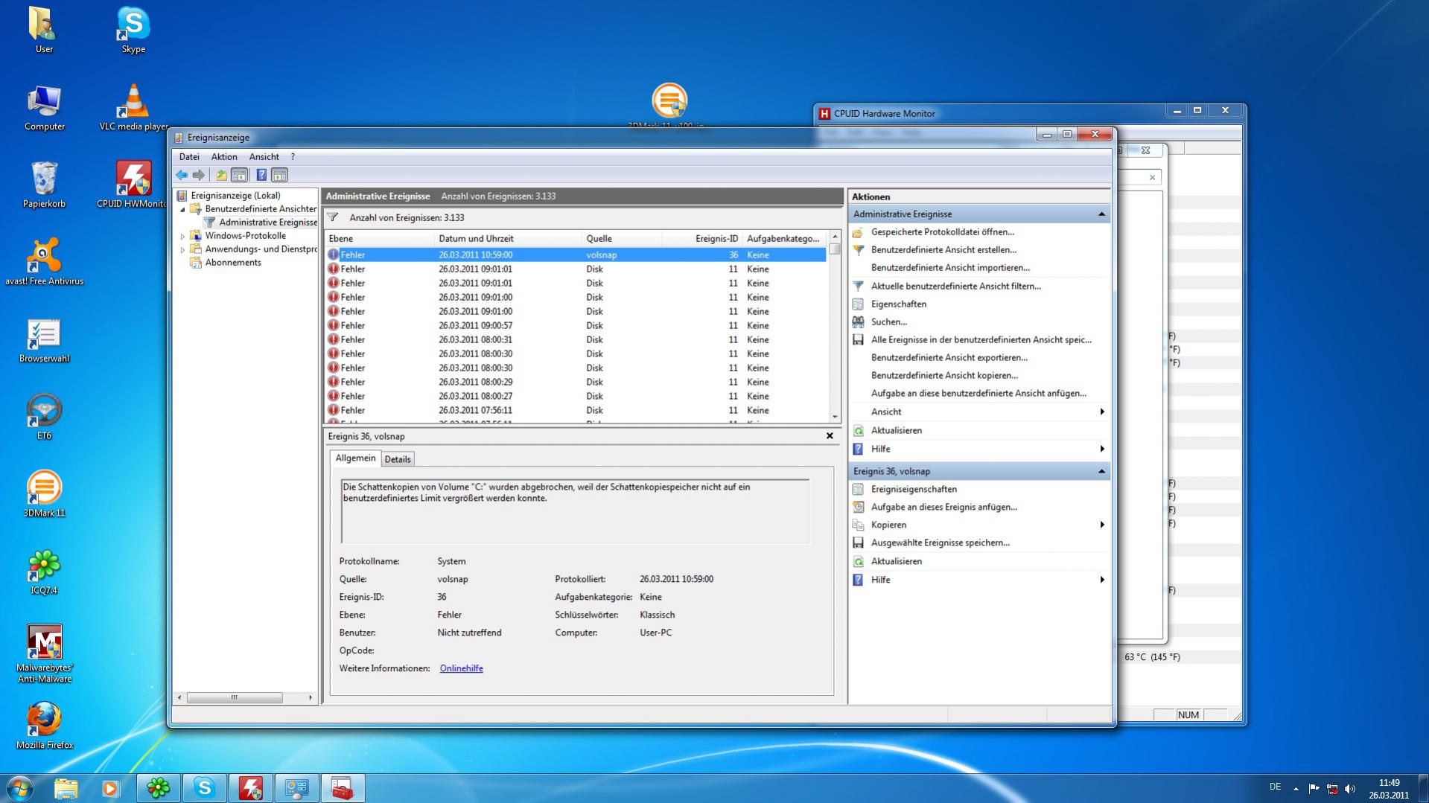Click Ausgewählte Ereignisse speichern action
1429x803 pixels.
click(941, 543)
